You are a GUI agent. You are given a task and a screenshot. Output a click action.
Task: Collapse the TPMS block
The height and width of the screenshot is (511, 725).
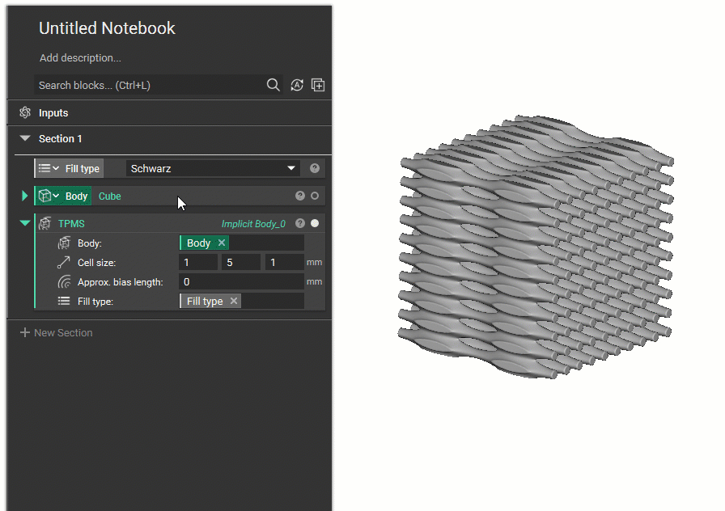click(x=25, y=224)
